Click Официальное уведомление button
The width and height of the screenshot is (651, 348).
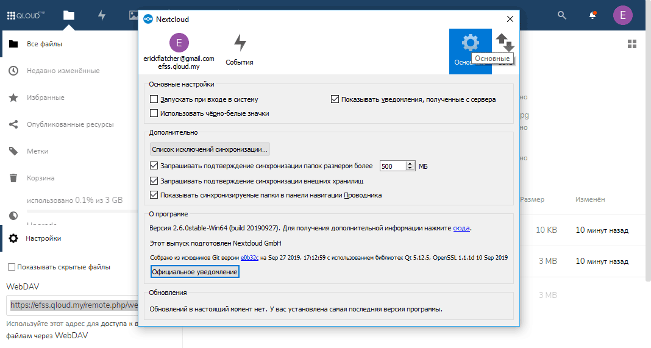click(x=194, y=272)
